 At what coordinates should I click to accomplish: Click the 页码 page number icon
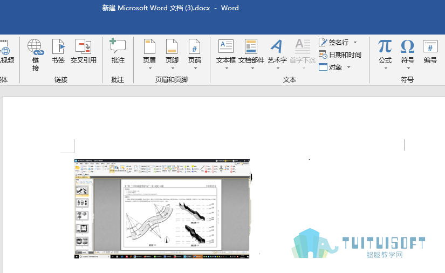coord(194,47)
